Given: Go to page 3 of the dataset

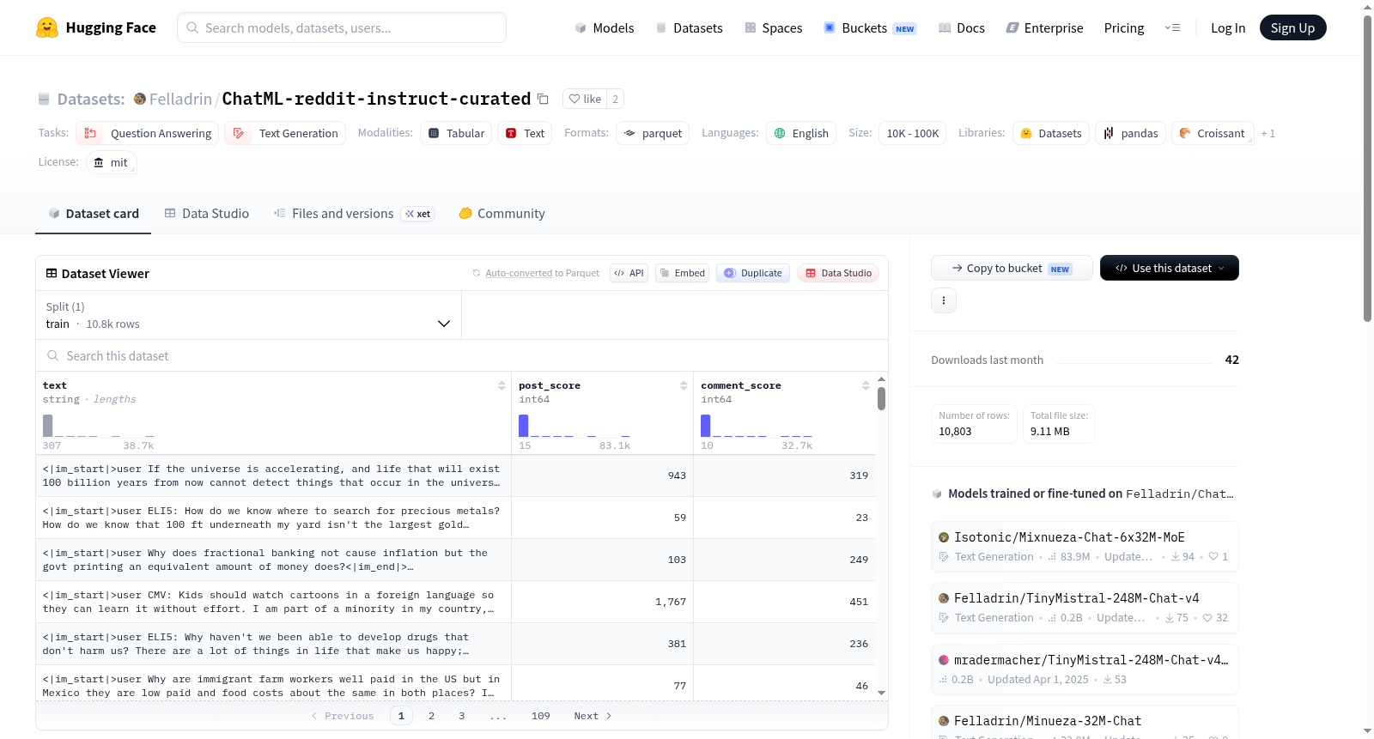Looking at the screenshot, I should coord(462,716).
